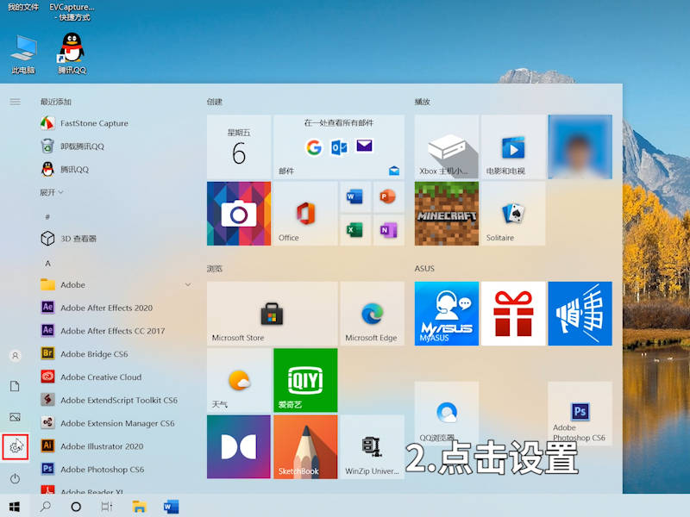Open Cortana circle on taskbar

click(x=76, y=507)
